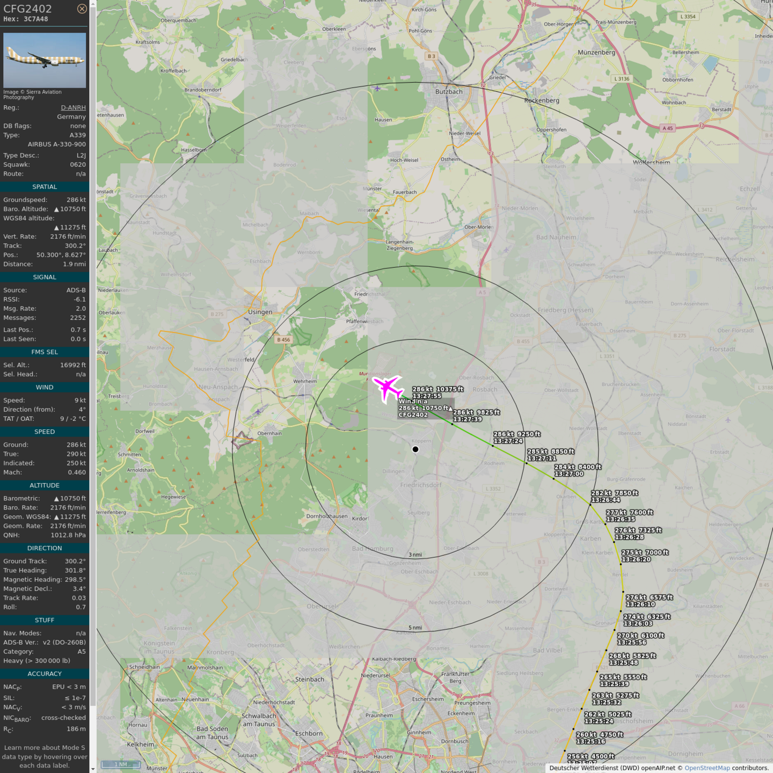The image size is (773, 773).
Task: Select the magenta aircraft icon on map
Action: click(388, 388)
